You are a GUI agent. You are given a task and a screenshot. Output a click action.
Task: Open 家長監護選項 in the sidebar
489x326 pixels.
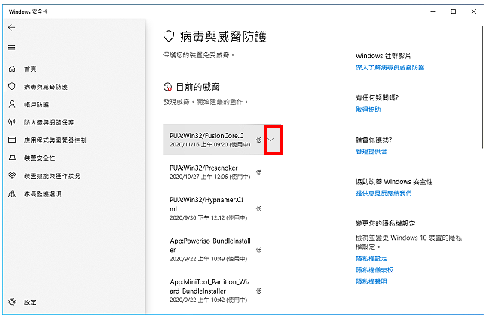point(43,194)
